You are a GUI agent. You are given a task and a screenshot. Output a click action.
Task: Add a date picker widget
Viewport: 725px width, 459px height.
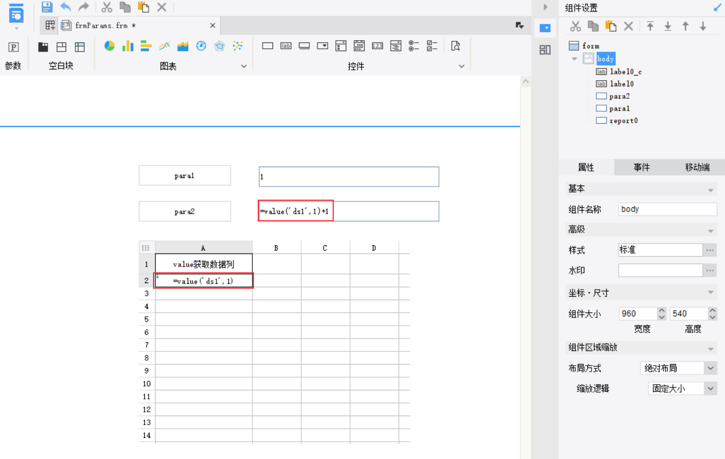pyautogui.click(x=359, y=46)
